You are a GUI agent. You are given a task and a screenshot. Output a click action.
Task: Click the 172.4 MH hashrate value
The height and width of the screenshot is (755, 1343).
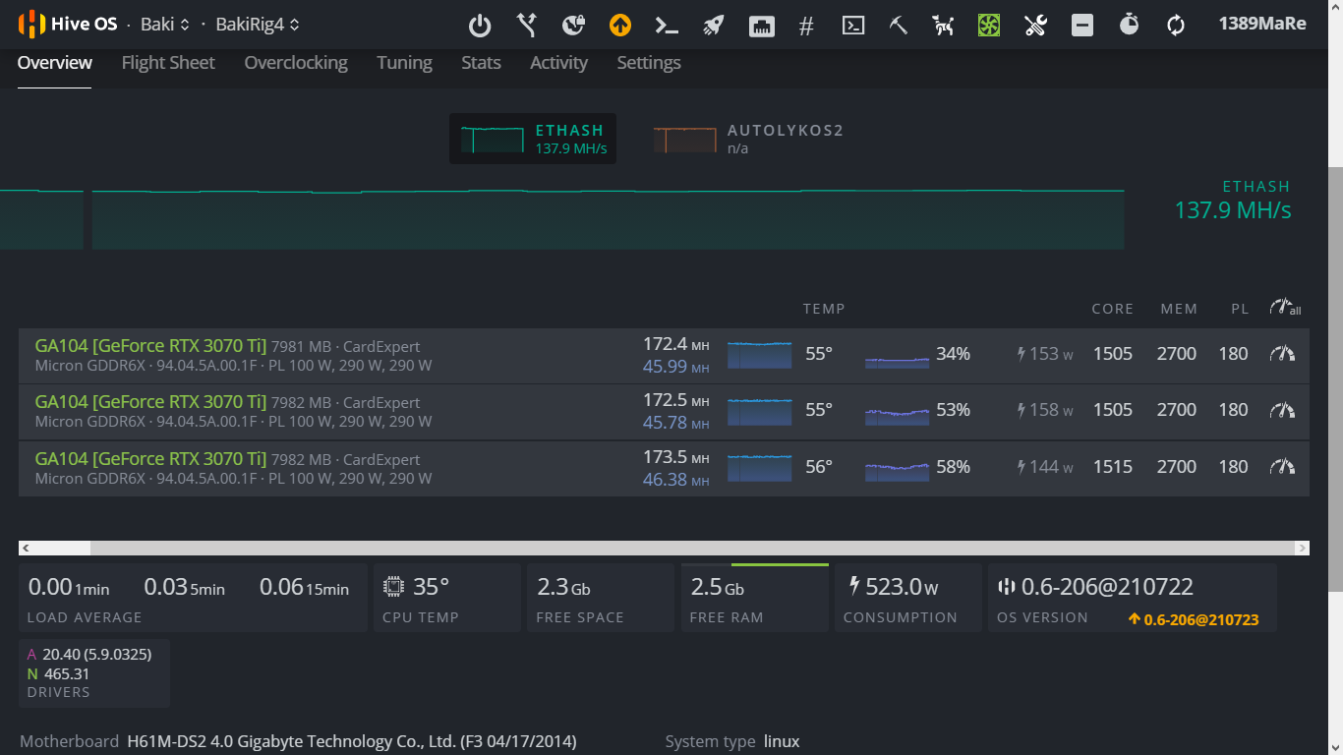[x=676, y=344]
